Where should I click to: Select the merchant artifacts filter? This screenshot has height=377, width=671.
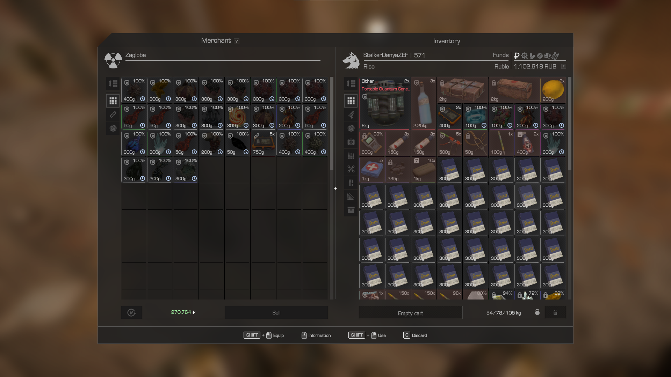click(x=113, y=128)
